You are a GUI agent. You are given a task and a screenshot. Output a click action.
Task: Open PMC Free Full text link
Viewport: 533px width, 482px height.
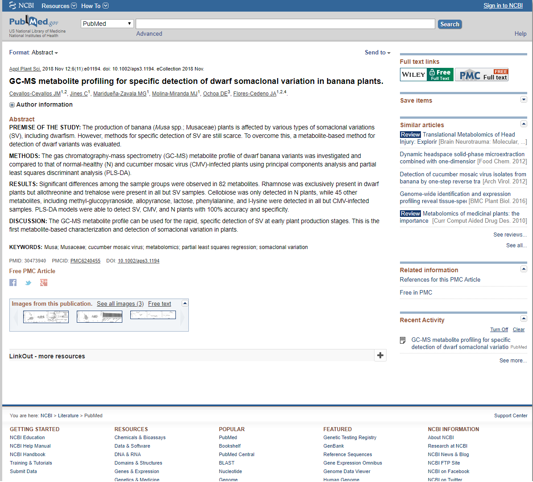[x=482, y=75]
